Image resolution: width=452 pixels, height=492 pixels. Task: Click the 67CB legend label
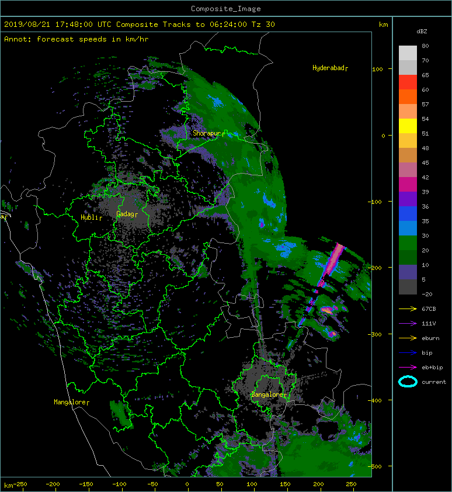click(429, 309)
